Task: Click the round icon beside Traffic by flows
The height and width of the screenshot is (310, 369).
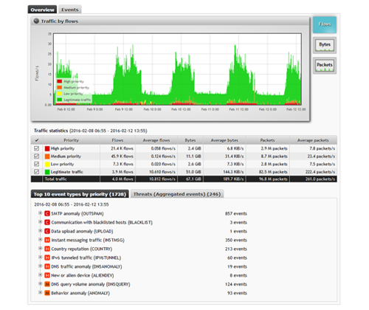Action: coord(36,21)
